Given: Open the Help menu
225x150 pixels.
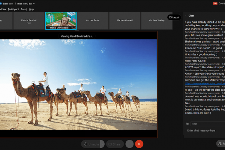Looking at the screenshot, I should point(31,9).
